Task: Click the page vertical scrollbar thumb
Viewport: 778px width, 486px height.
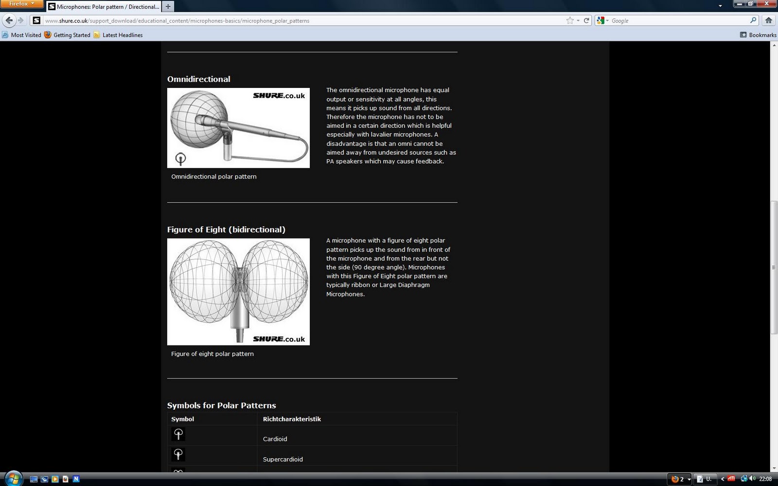Action: pyautogui.click(x=774, y=267)
